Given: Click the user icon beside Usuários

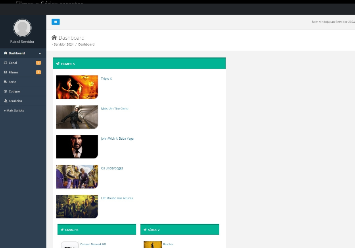Looking at the screenshot, I should 6,101.
